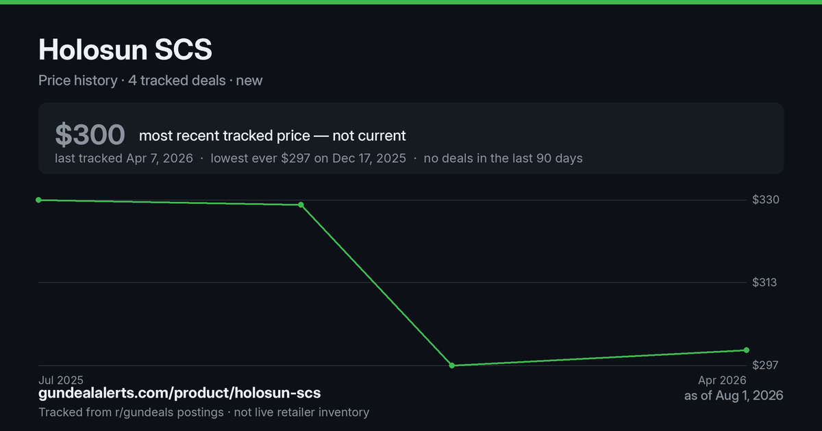Click the Holosun SCS title heading
The width and height of the screenshot is (822, 431).
tap(125, 49)
